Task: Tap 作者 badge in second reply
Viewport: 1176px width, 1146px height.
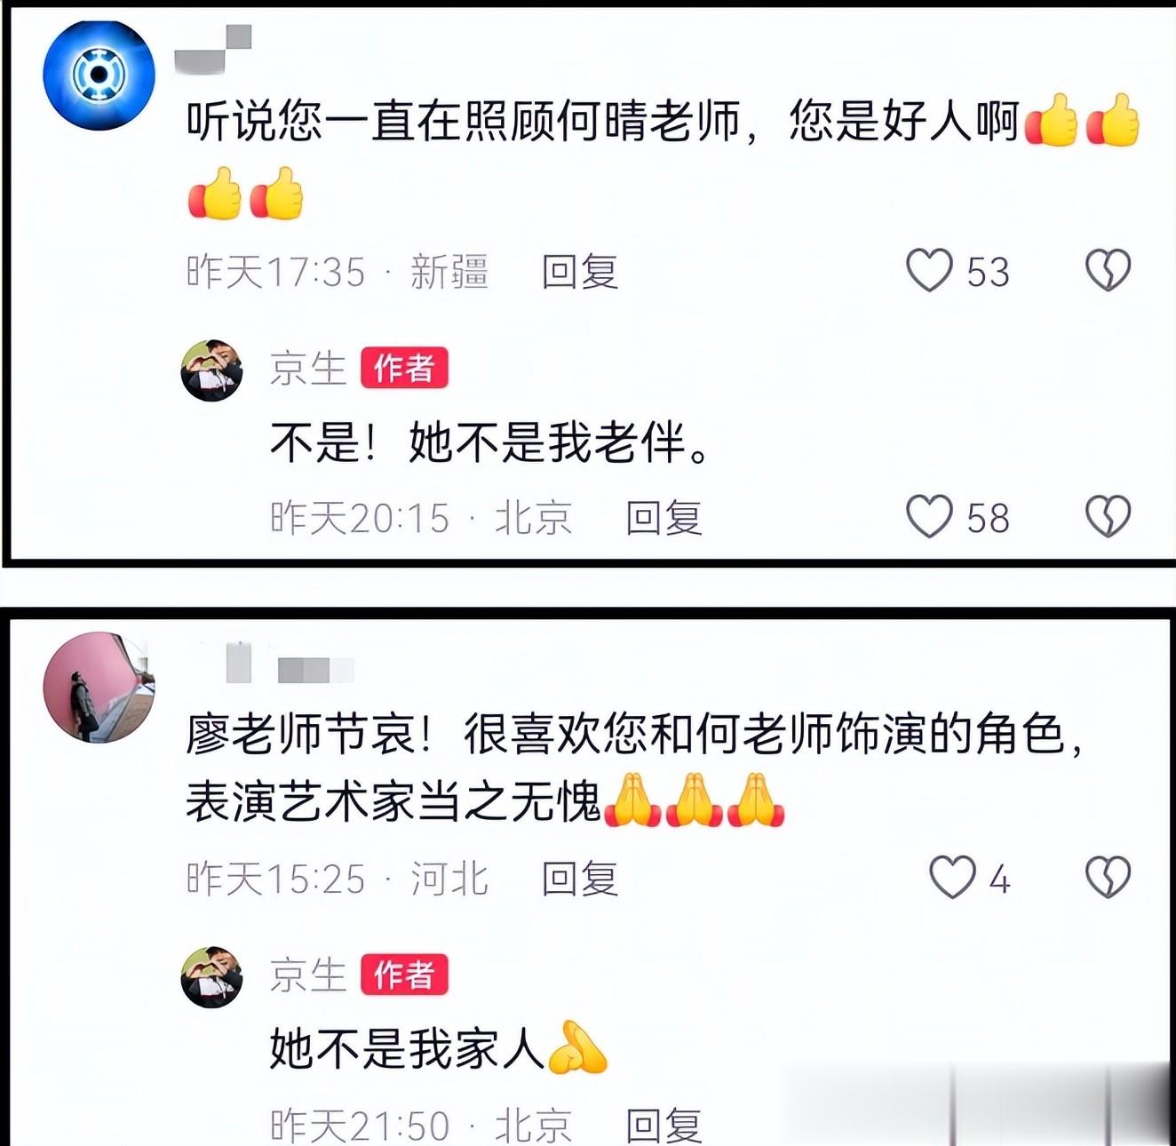Action: tap(404, 975)
